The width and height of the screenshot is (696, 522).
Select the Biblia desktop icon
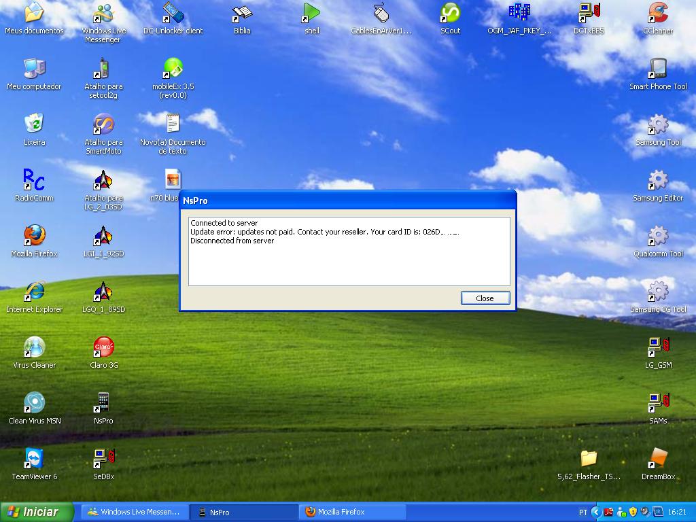(x=242, y=12)
